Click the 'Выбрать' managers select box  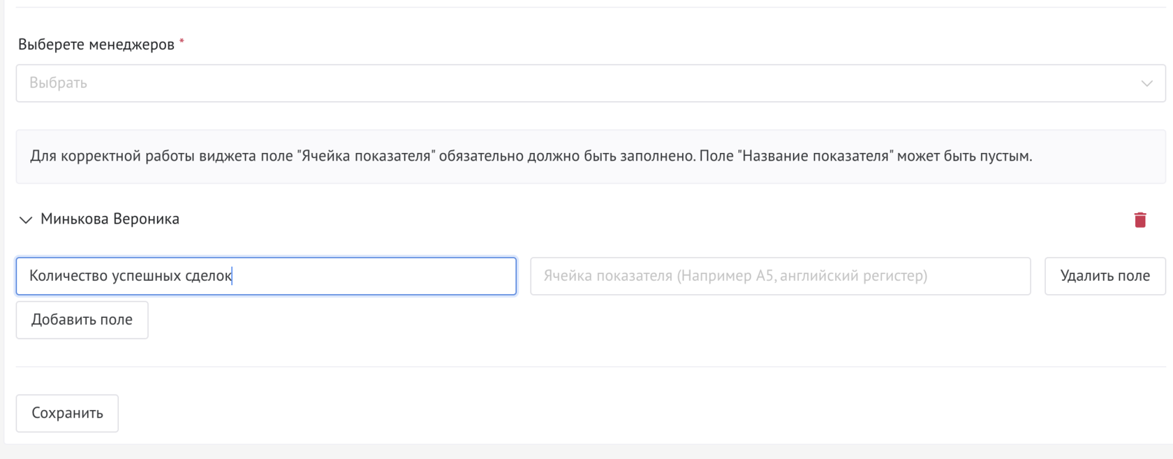pos(590,83)
